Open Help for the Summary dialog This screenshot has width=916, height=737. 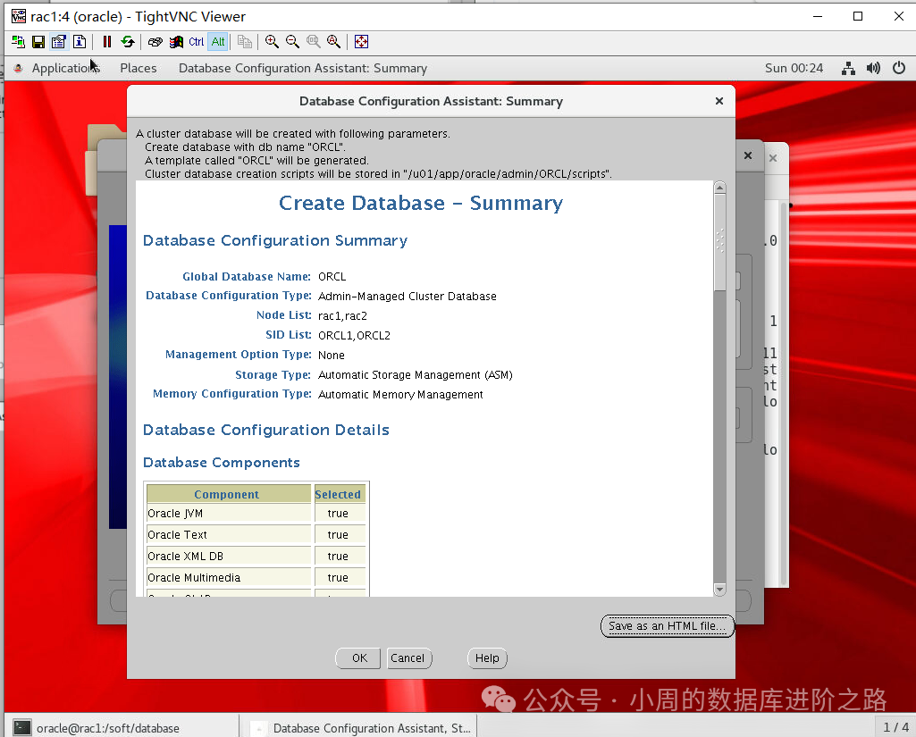(487, 658)
